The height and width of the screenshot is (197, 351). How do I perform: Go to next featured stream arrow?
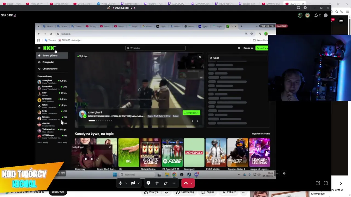click(x=197, y=121)
